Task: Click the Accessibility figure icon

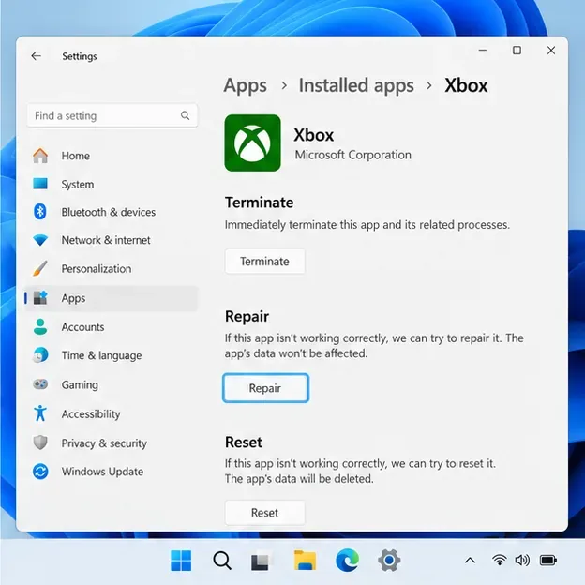Action: [40, 413]
